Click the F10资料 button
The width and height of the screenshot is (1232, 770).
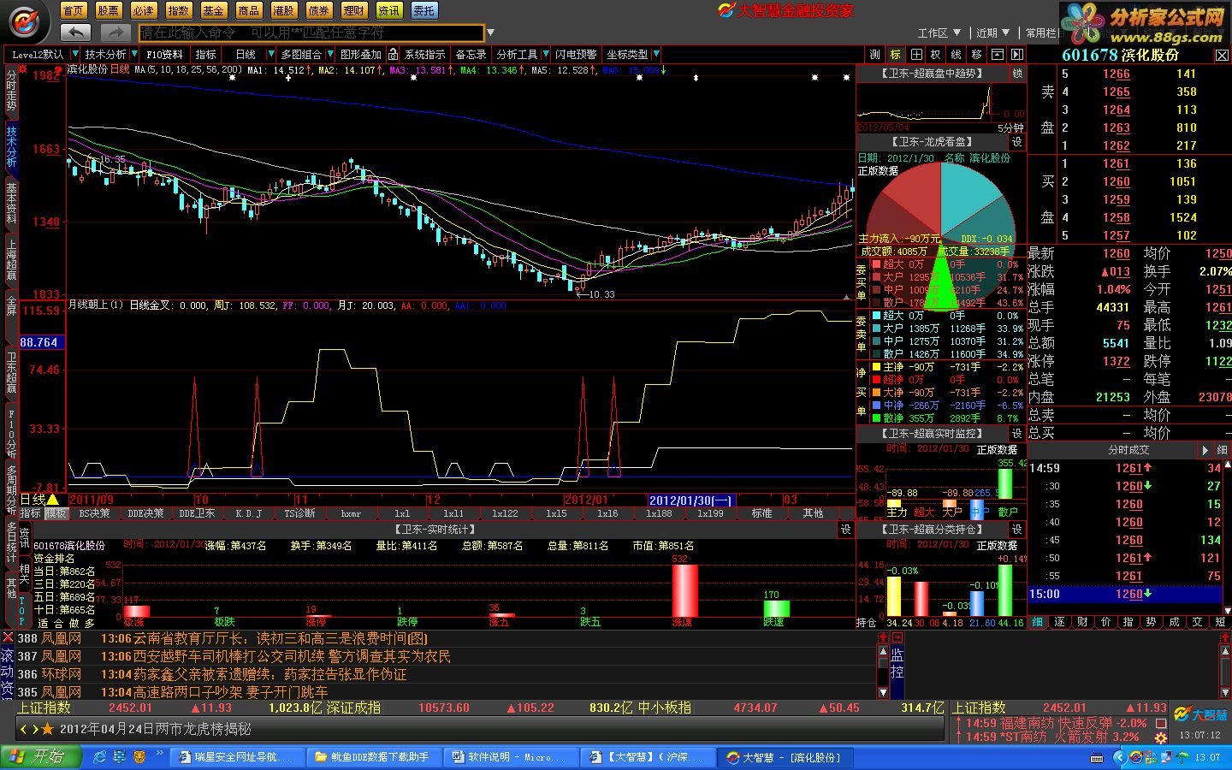[x=164, y=54]
